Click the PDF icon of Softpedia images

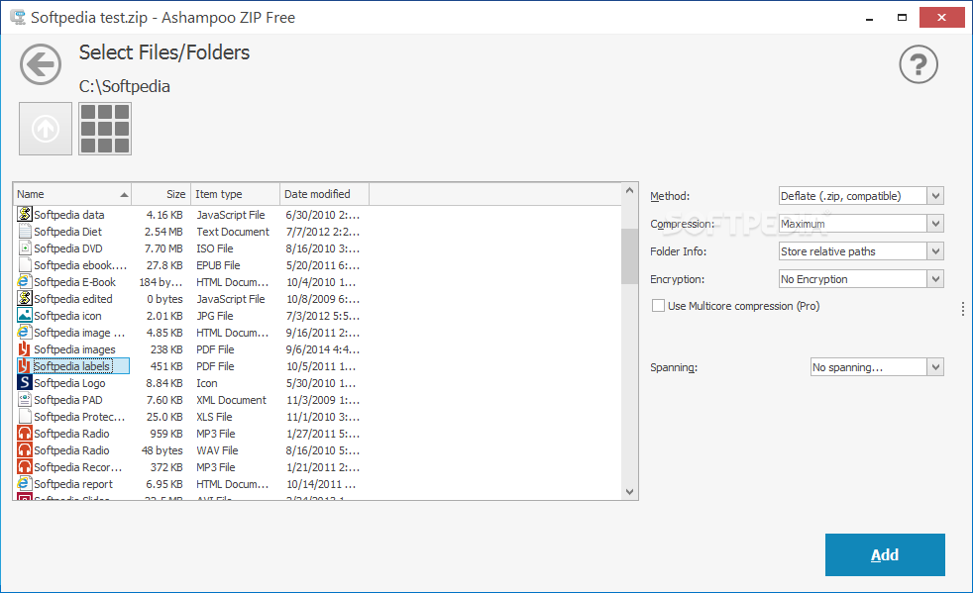(24, 349)
